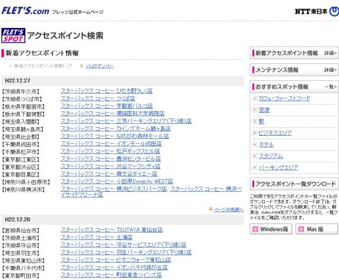Open the 駅 category link

261,122
